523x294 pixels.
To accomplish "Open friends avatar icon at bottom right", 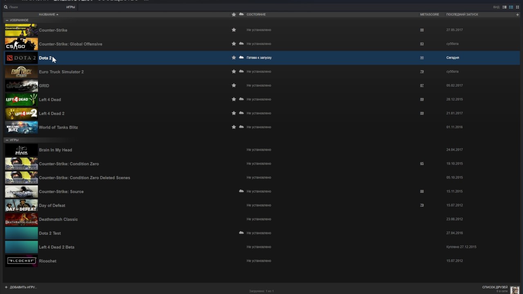I will click(515, 289).
